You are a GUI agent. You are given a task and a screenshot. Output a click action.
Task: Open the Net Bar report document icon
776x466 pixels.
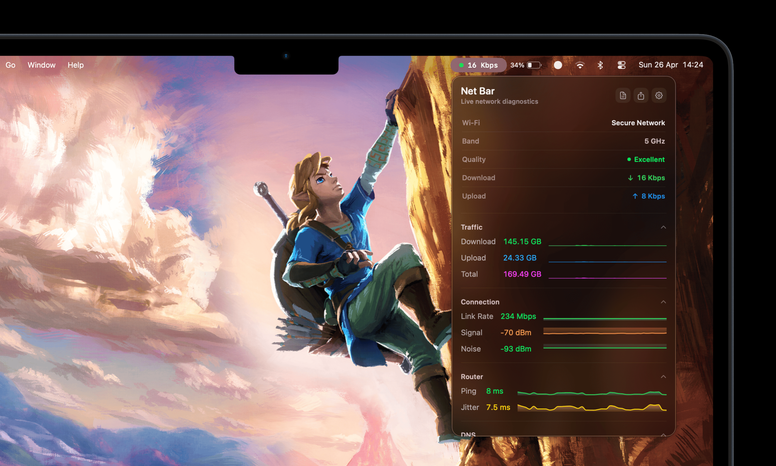pos(623,96)
